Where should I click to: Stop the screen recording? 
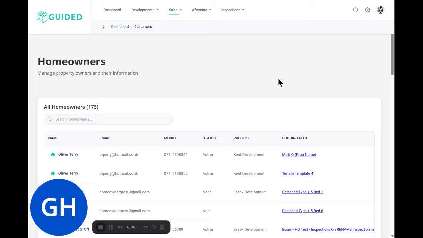pyautogui.click(x=101, y=227)
